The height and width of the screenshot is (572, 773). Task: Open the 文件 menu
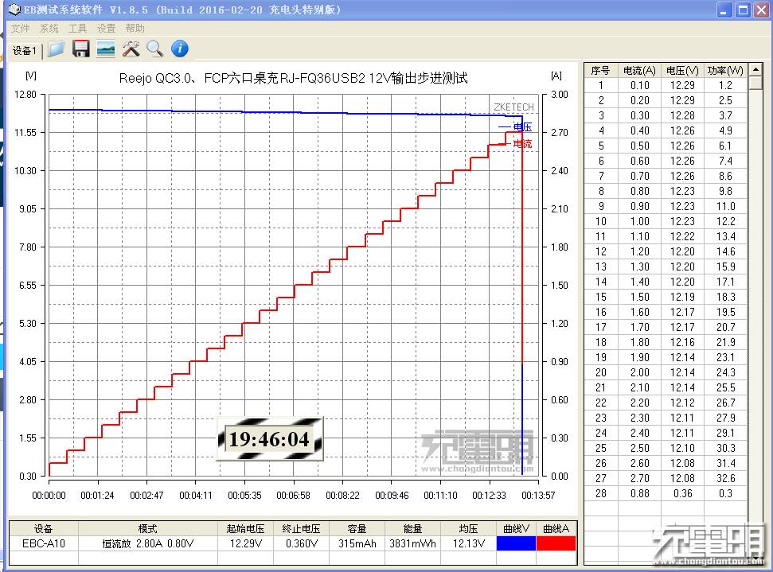click(x=21, y=29)
